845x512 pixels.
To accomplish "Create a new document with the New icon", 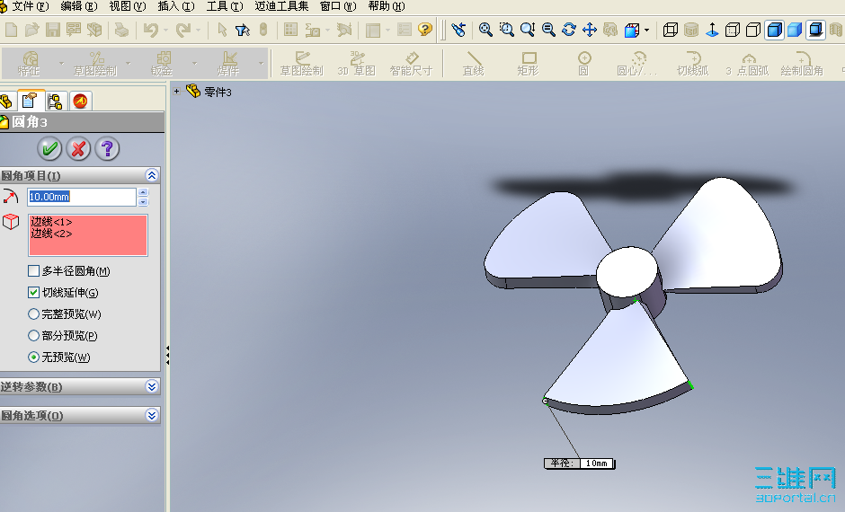I will coord(11,30).
